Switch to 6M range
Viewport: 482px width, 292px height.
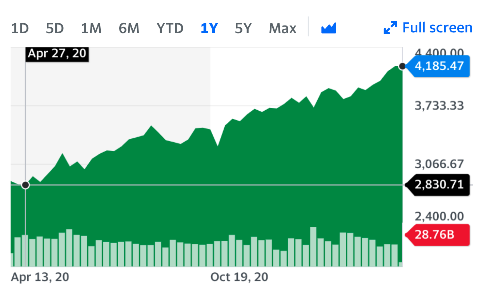pyautogui.click(x=129, y=28)
